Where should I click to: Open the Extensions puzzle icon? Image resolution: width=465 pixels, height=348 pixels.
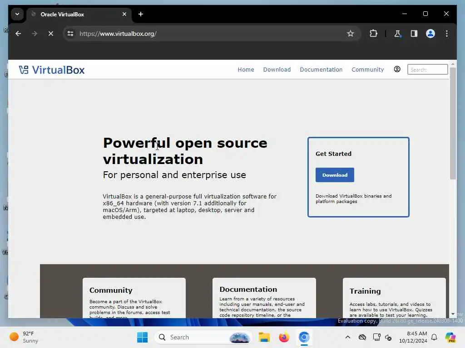(373, 34)
